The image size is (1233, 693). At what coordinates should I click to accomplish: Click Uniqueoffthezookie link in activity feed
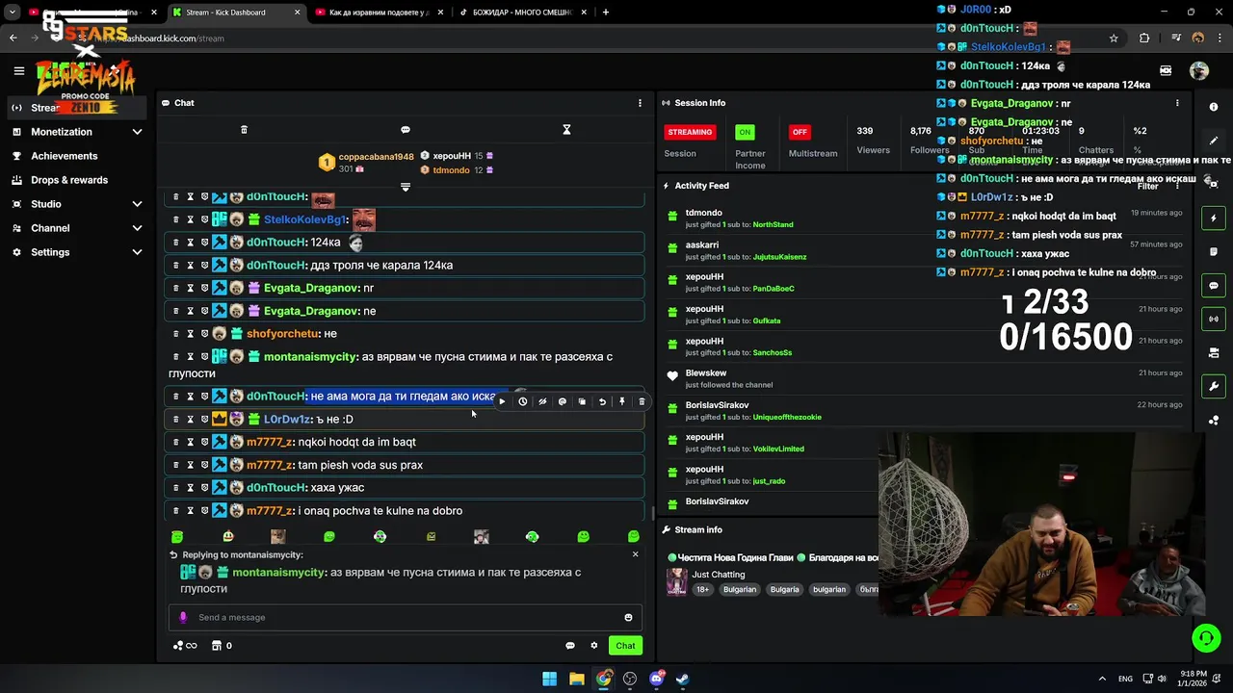(x=787, y=417)
